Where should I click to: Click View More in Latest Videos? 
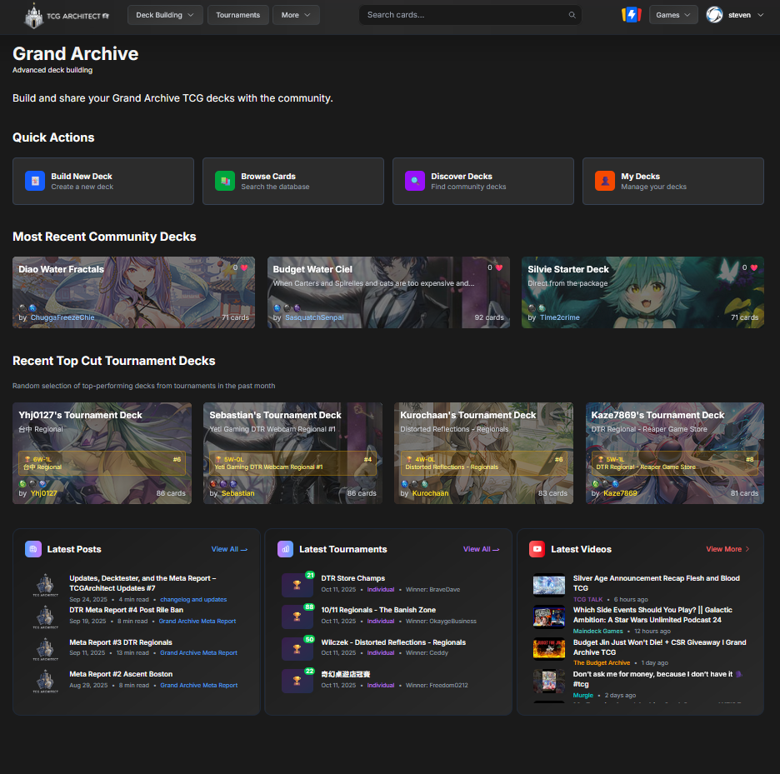(x=727, y=549)
